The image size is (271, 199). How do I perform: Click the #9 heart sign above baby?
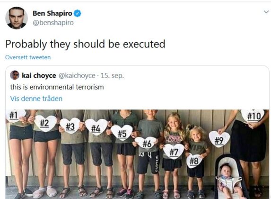219,139
